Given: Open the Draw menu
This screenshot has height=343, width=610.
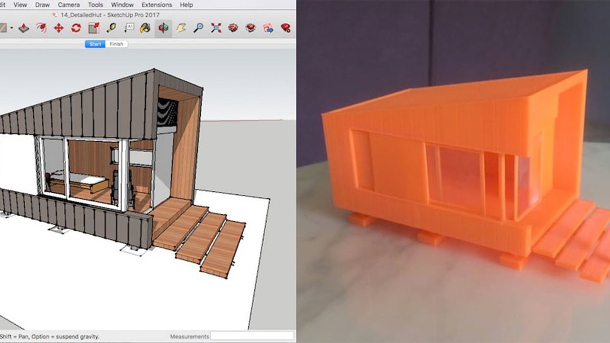Looking at the screenshot, I should pos(42,5).
